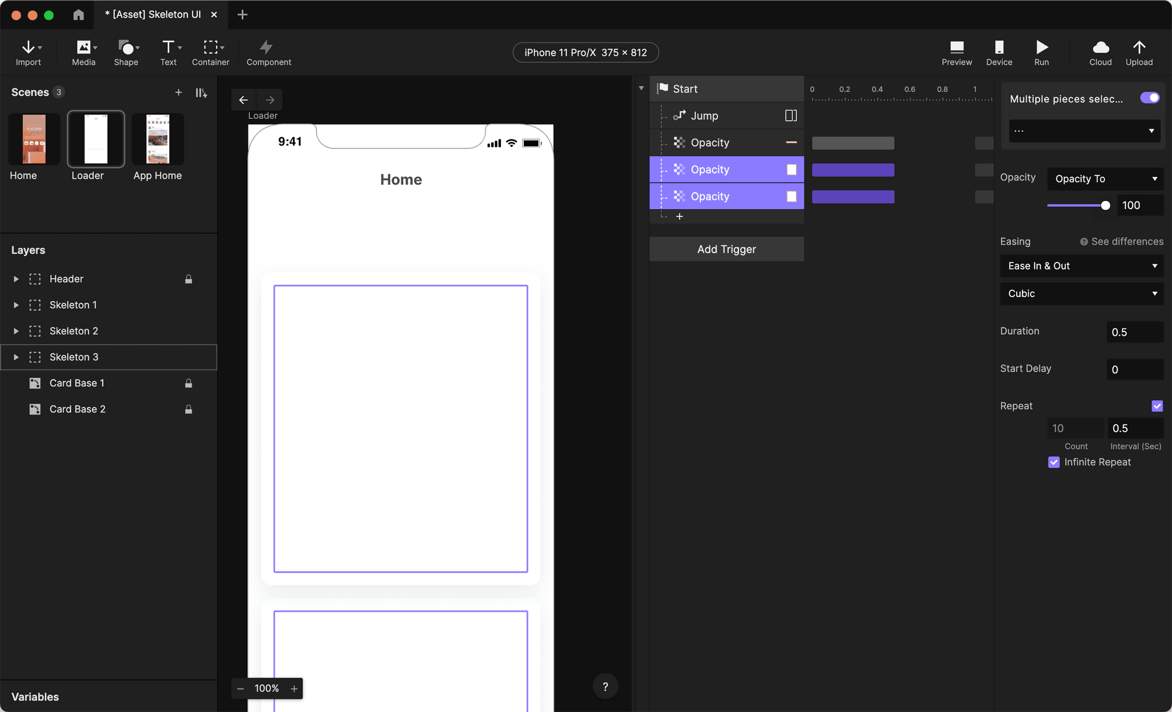Select the Shape tool
The image size is (1172, 712).
(126, 52)
